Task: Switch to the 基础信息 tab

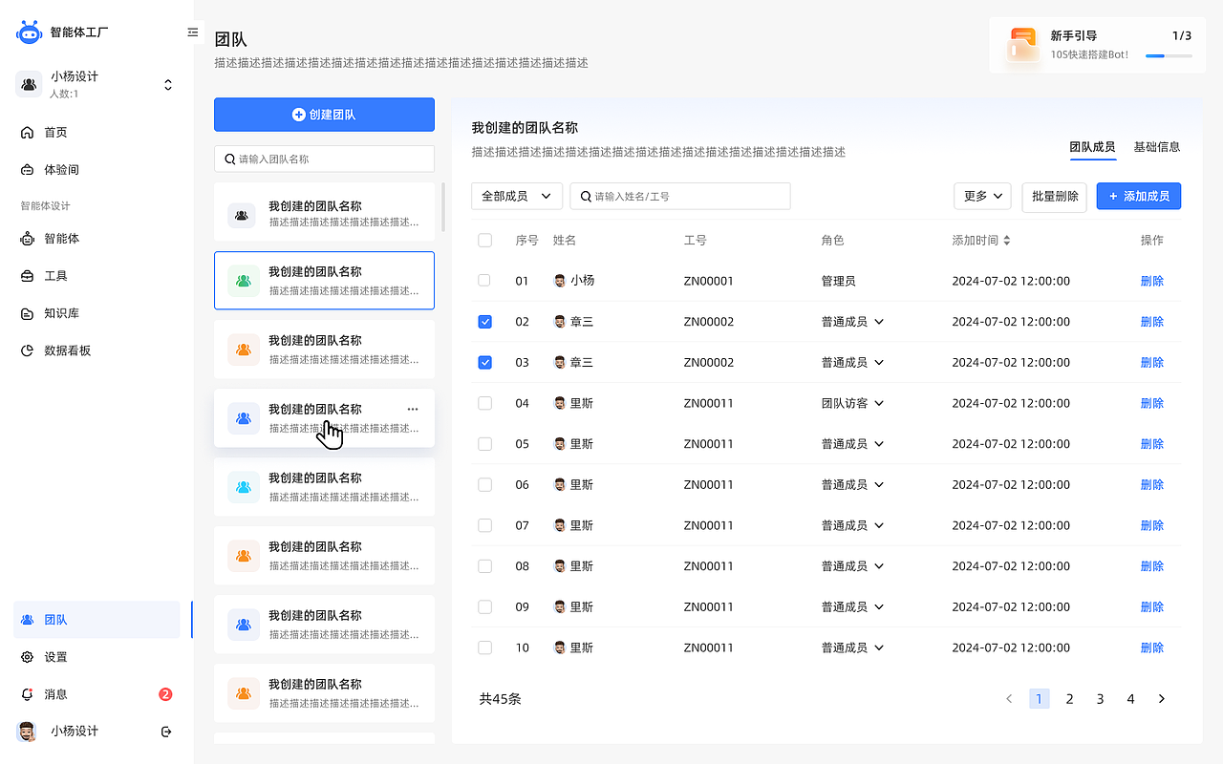Action: pos(1157,147)
